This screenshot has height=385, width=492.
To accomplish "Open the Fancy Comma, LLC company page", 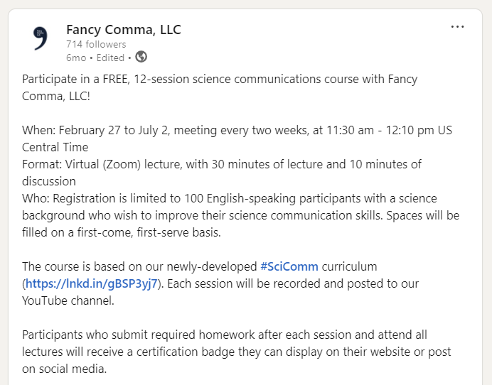I will click(x=124, y=30).
